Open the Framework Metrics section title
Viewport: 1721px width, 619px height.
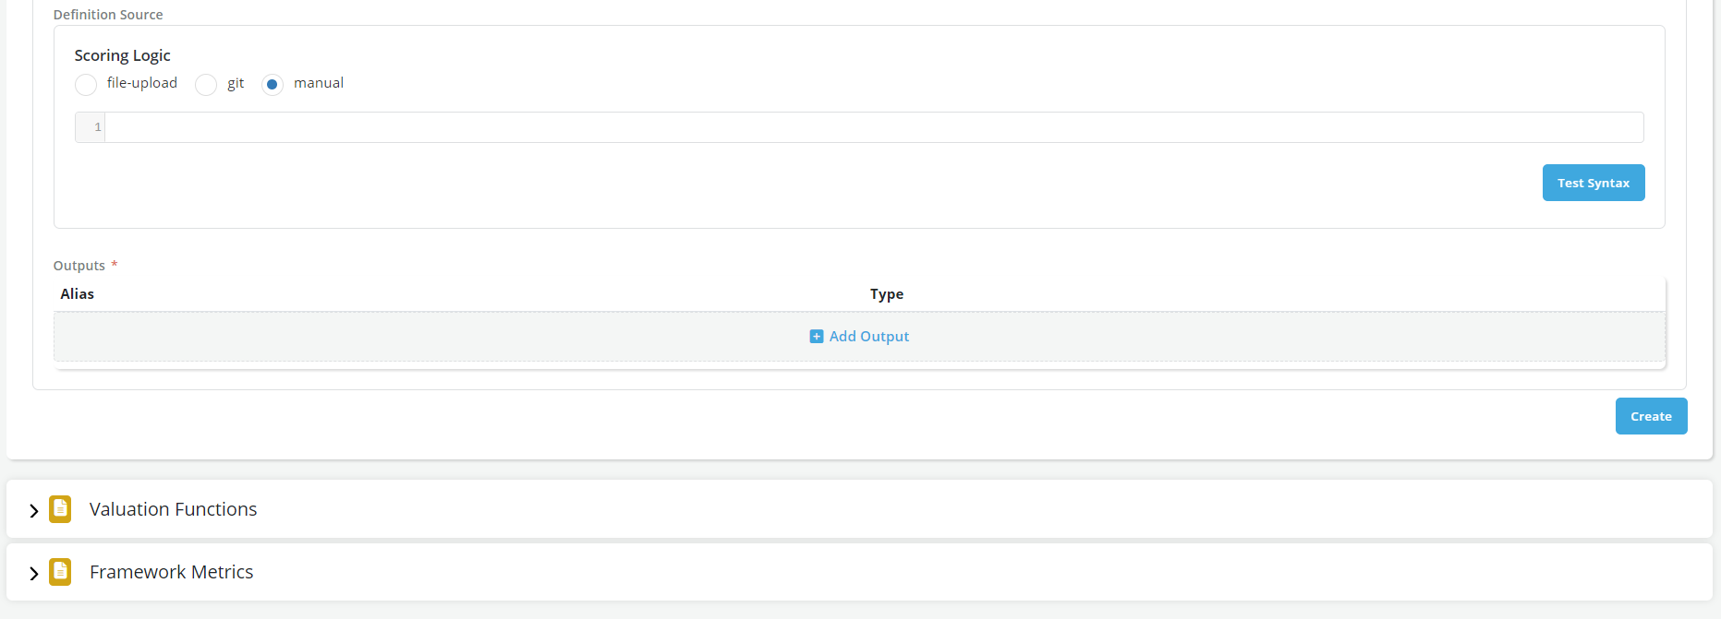[171, 572]
